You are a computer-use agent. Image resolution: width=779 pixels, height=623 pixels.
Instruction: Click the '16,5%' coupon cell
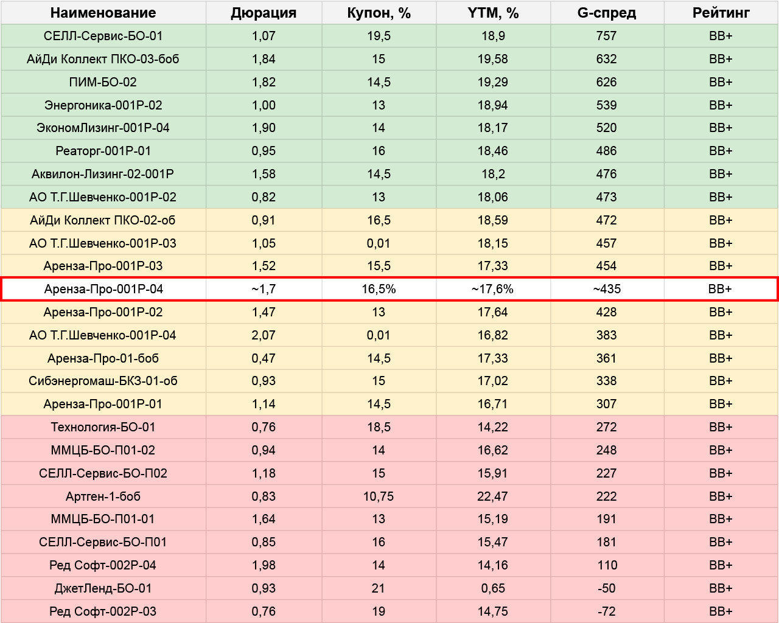pos(379,289)
